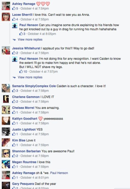Open tagged Paul Henson link in Ashley's comment
The width and height of the screenshot is (130, 189).
59,173
